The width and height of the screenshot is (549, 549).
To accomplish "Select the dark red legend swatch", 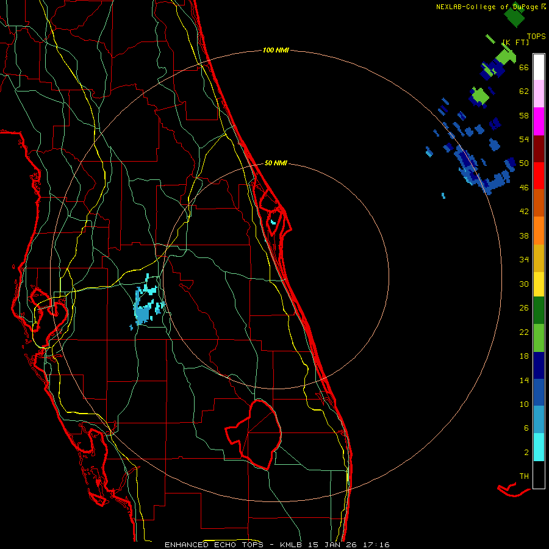I will click(539, 148).
